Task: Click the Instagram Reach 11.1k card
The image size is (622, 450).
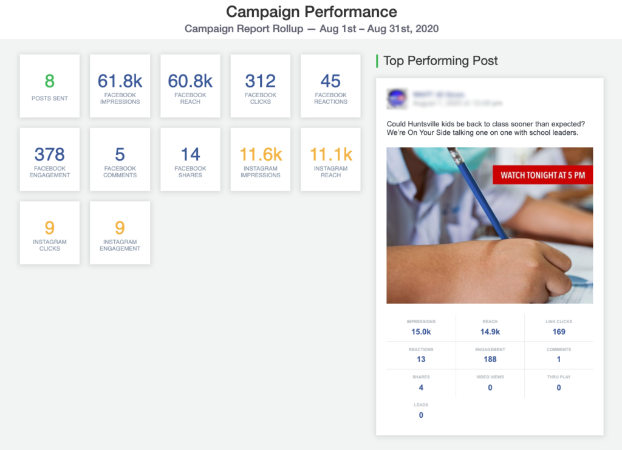Action: point(330,160)
